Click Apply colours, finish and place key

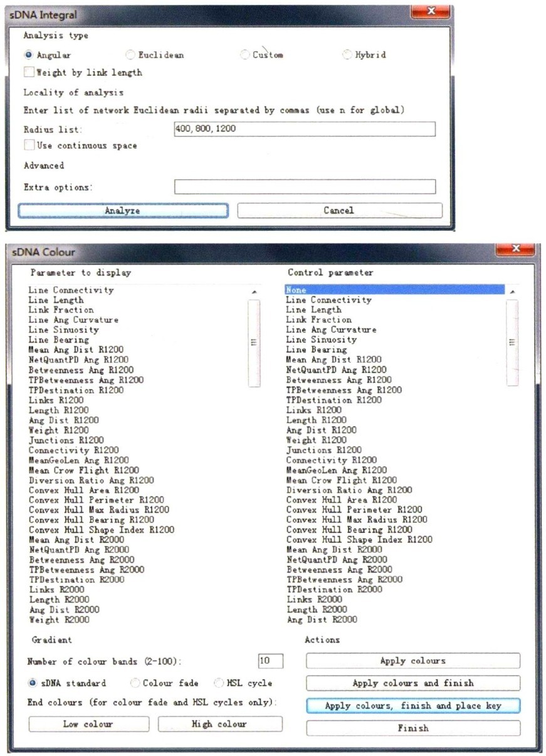(413, 706)
